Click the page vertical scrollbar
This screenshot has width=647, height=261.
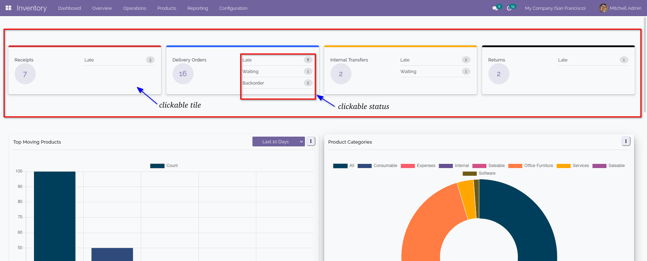coord(645,65)
